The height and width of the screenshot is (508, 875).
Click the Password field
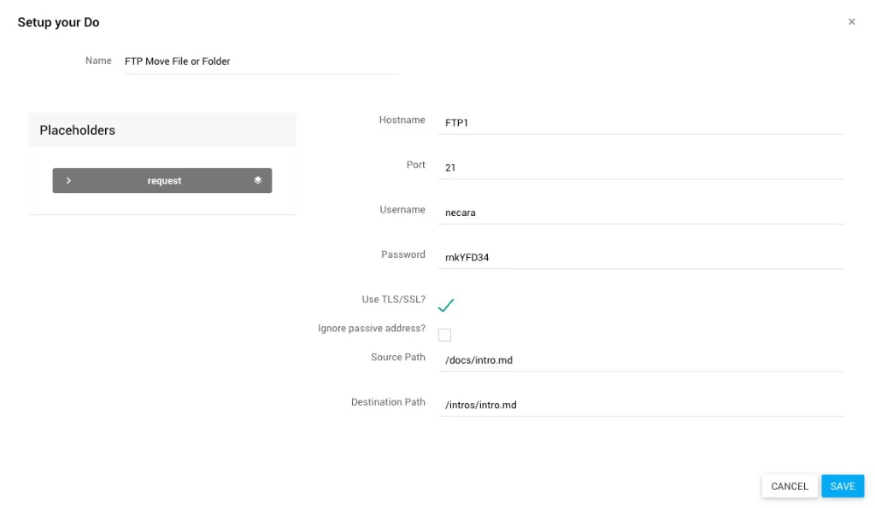click(x=643, y=258)
